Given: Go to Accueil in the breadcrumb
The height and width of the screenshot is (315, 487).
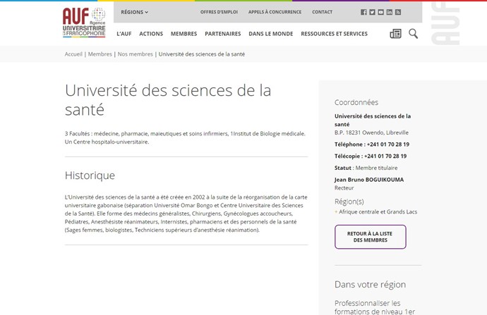Looking at the screenshot, I should click(x=73, y=54).
